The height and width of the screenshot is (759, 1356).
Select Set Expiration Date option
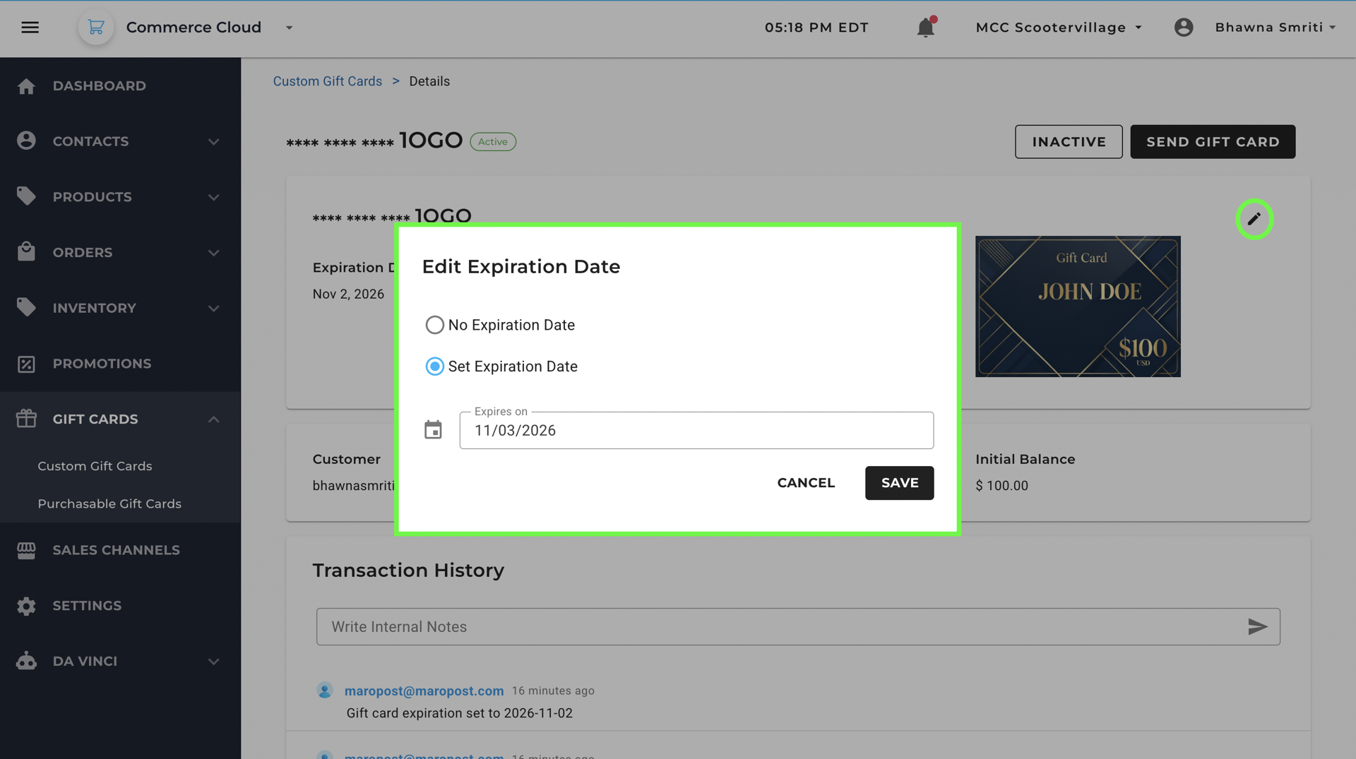coord(434,366)
